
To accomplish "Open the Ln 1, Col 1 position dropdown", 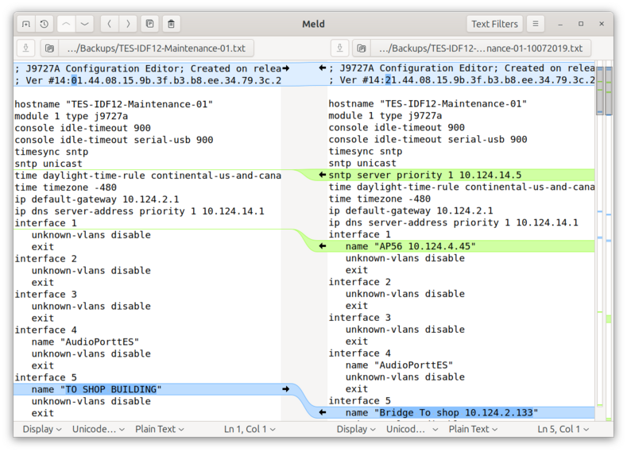I will [x=250, y=429].
